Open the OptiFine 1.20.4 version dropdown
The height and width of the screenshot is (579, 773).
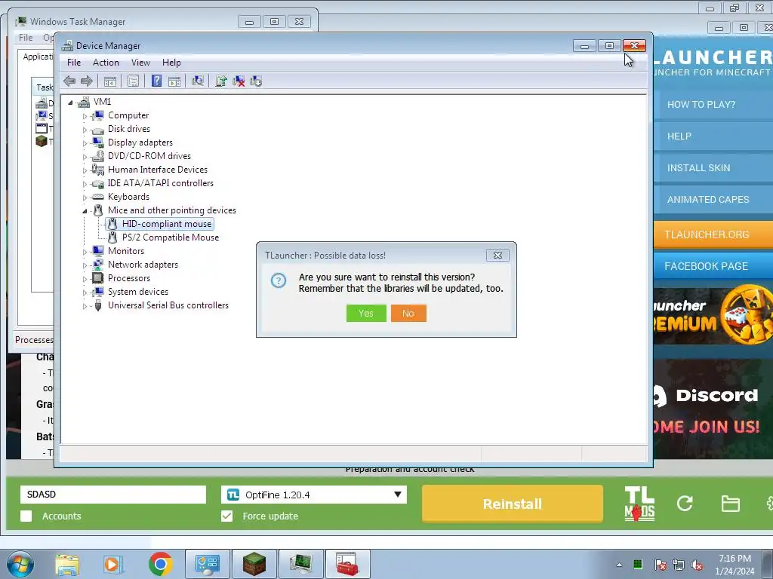point(314,495)
